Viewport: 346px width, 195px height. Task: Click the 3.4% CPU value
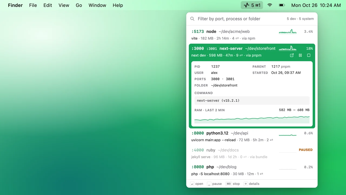click(308, 32)
